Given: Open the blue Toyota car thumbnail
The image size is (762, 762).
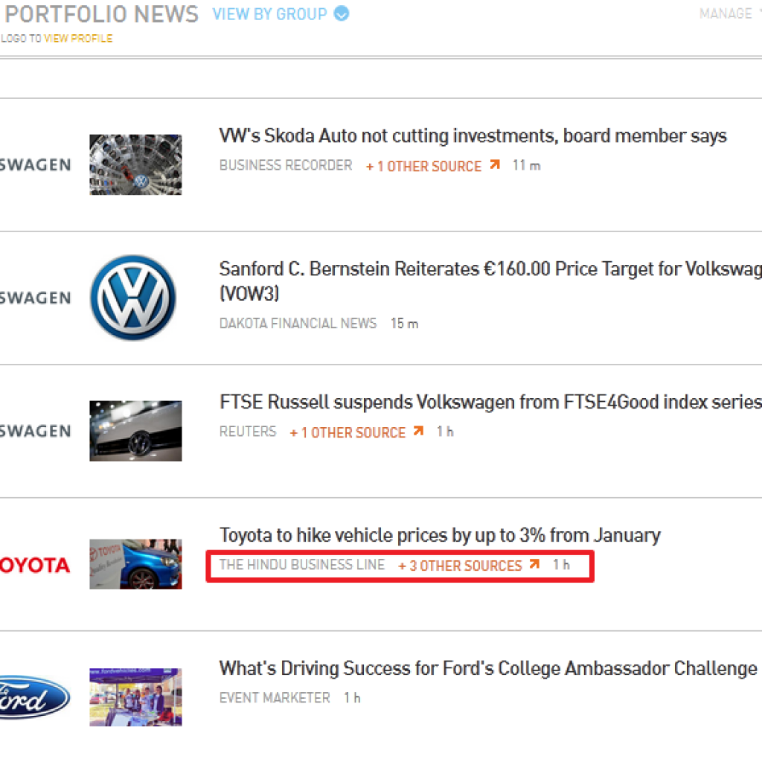Looking at the screenshot, I should (x=135, y=564).
